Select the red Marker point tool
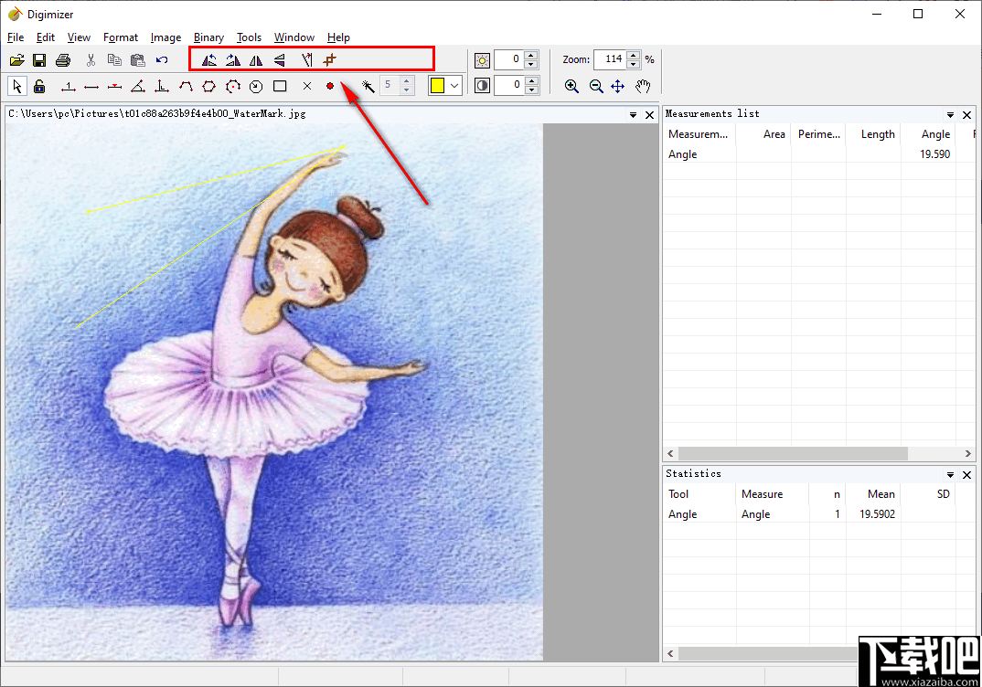This screenshot has width=982, height=687. (330, 86)
